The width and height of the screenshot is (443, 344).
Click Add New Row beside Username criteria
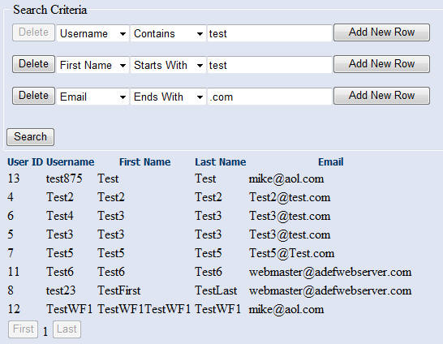[x=381, y=32]
